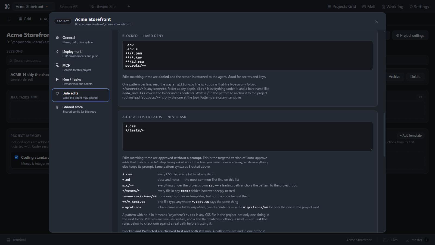Click the git branch icon beside master
This screenshot has width=435, height=245.
pos(408,240)
